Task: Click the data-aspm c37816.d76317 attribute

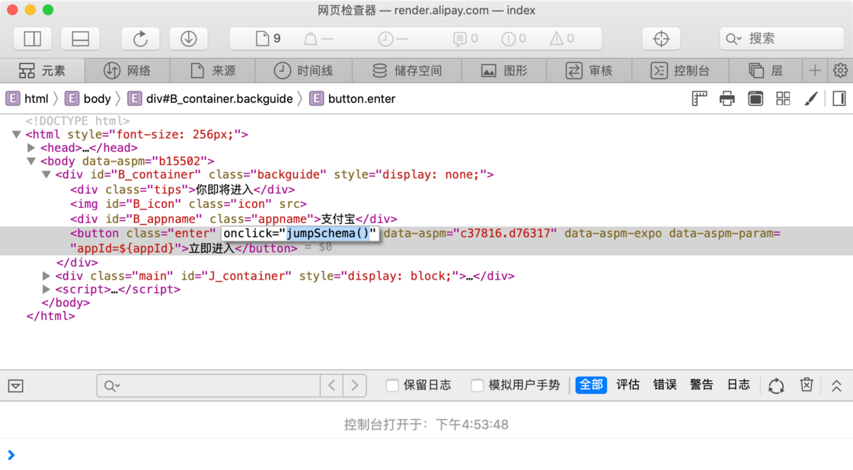Action: (470, 233)
